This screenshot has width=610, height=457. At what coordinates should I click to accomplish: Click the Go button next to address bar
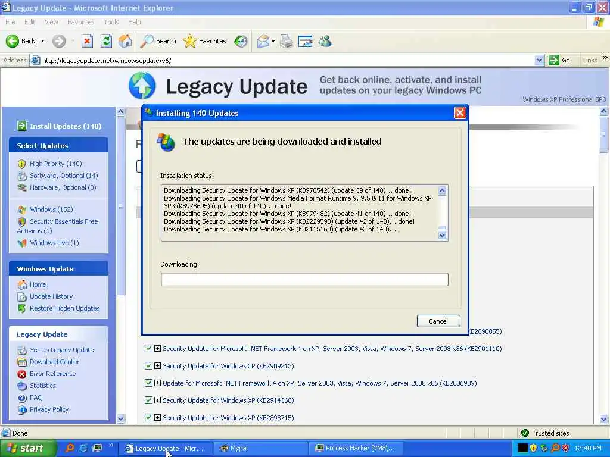559,60
